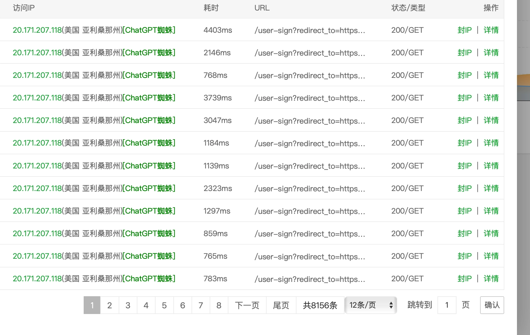Go to page 3
The image size is (530, 335).
click(x=128, y=305)
